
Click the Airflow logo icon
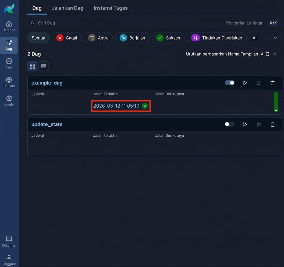(9, 9)
